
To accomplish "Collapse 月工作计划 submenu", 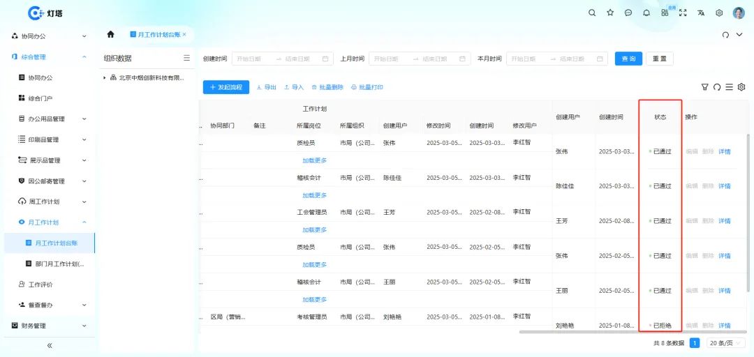I will 84,222.
